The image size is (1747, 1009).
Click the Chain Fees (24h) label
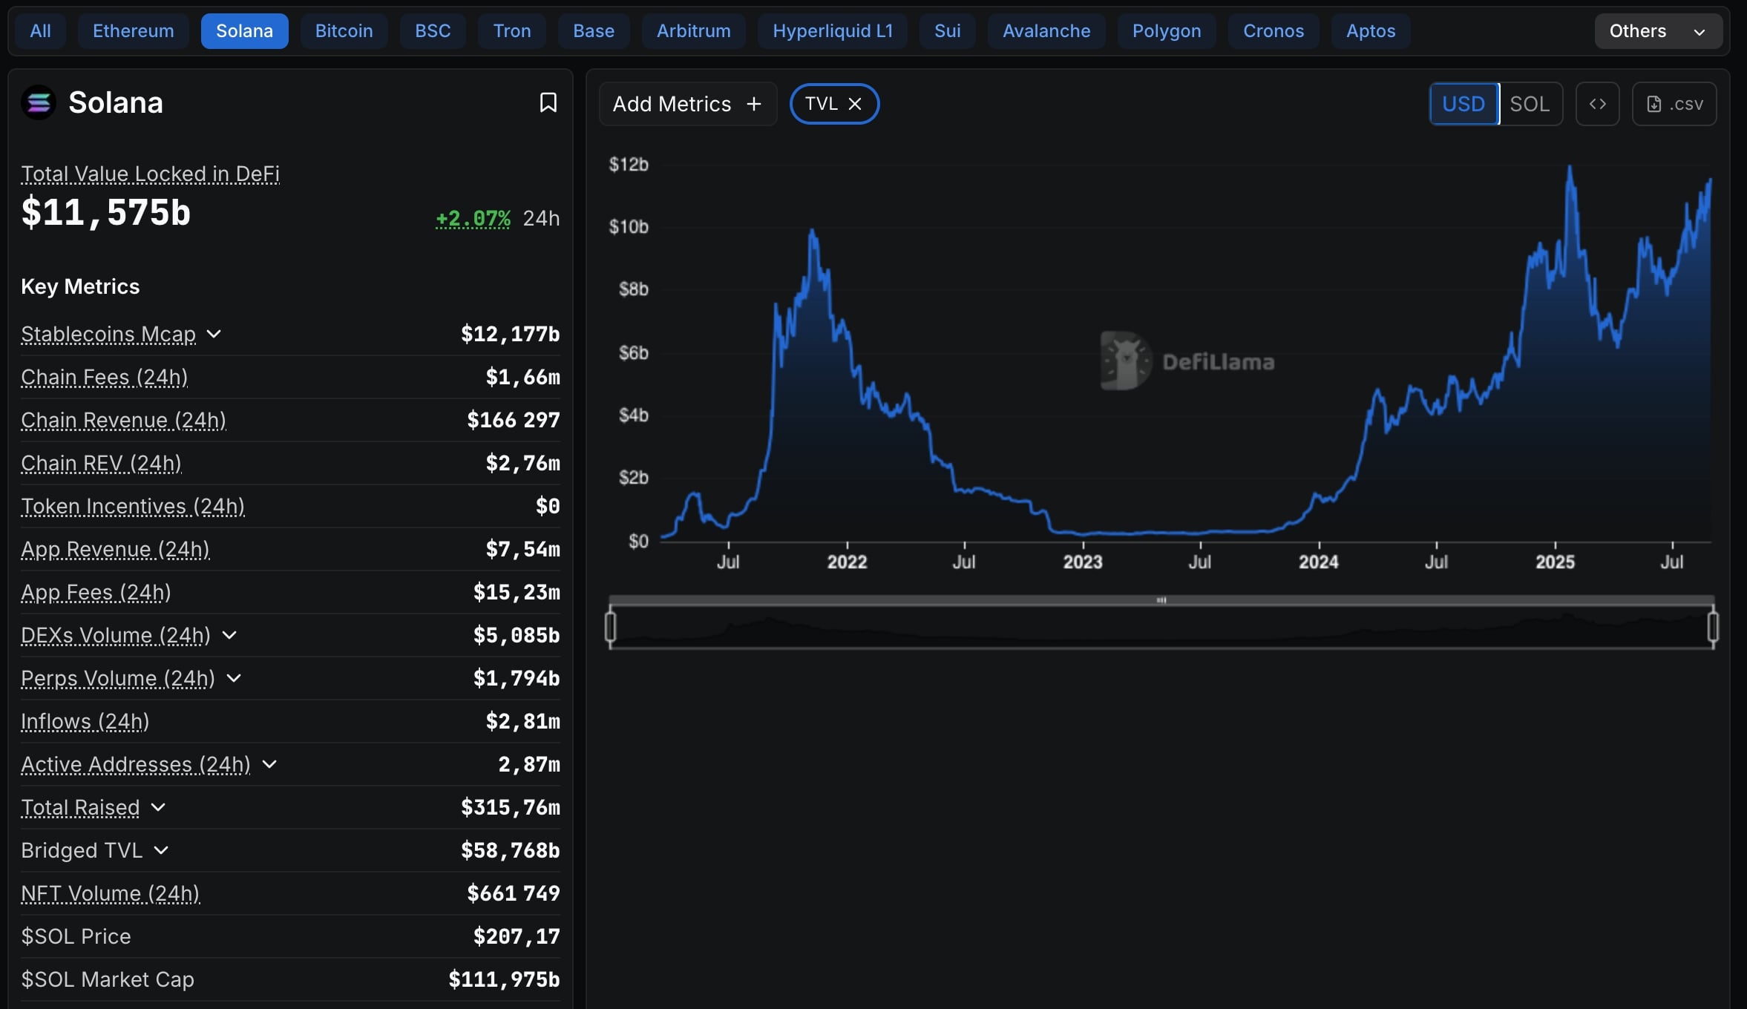pos(104,377)
